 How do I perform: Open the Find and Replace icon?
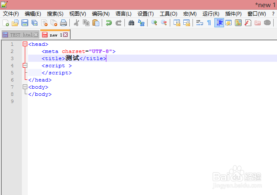tap(141, 23)
